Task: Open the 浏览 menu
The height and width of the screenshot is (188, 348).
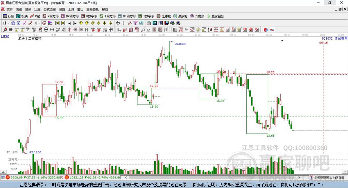Action: click(x=19, y=9)
